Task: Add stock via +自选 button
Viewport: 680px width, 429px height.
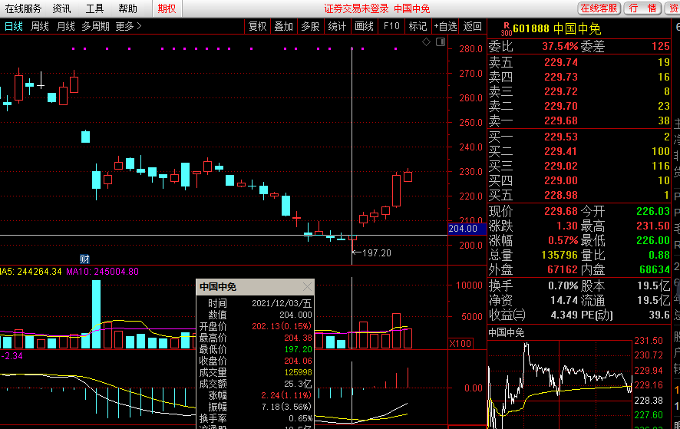Action: click(x=445, y=26)
